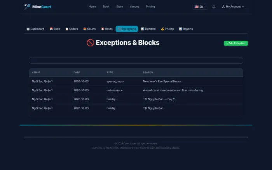Switch to the Dashboard tab
The image size is (272, 170).
tap(35, 29)
